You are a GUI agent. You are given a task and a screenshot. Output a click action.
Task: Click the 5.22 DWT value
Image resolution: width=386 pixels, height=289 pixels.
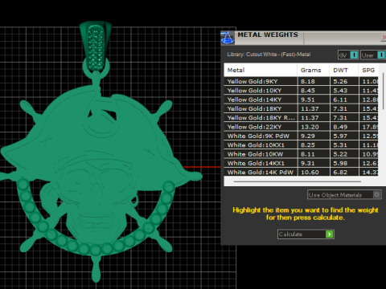(340, 154)
